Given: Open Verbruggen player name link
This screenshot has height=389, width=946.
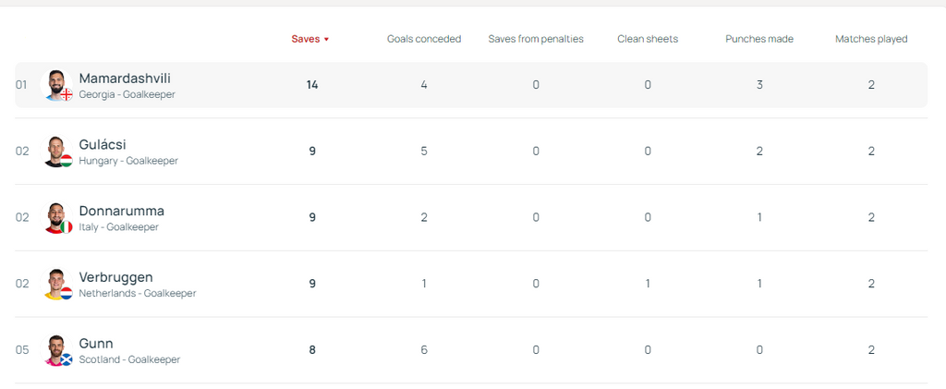Looking at the screenshot, I should (x=116, y=278).
